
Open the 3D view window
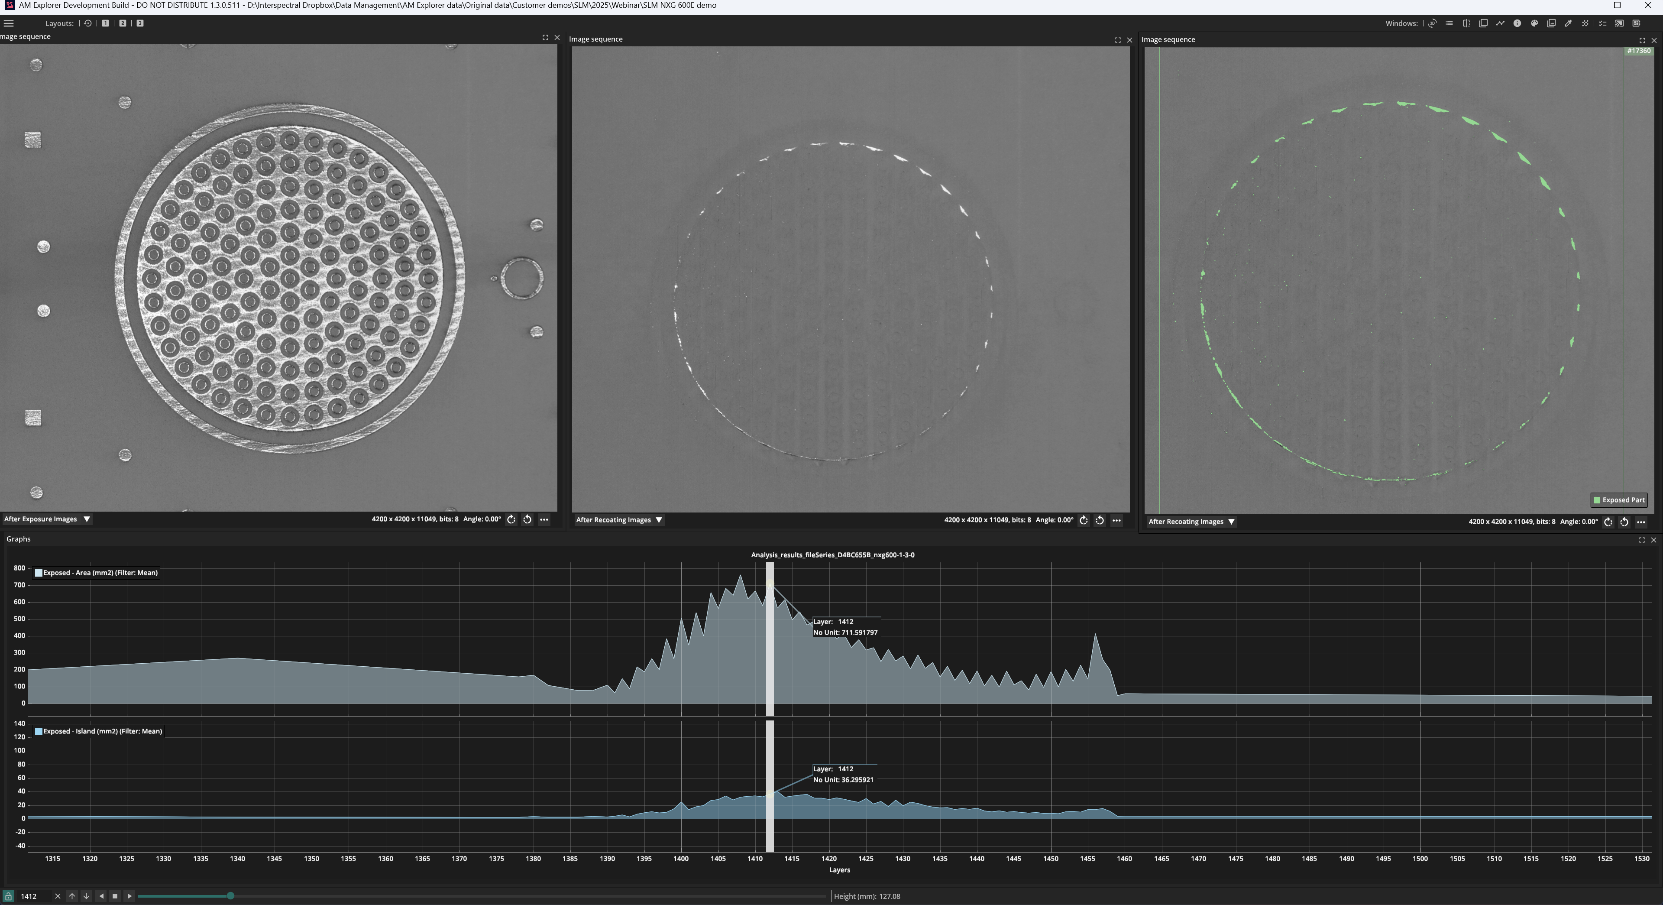pos(1432,23)
